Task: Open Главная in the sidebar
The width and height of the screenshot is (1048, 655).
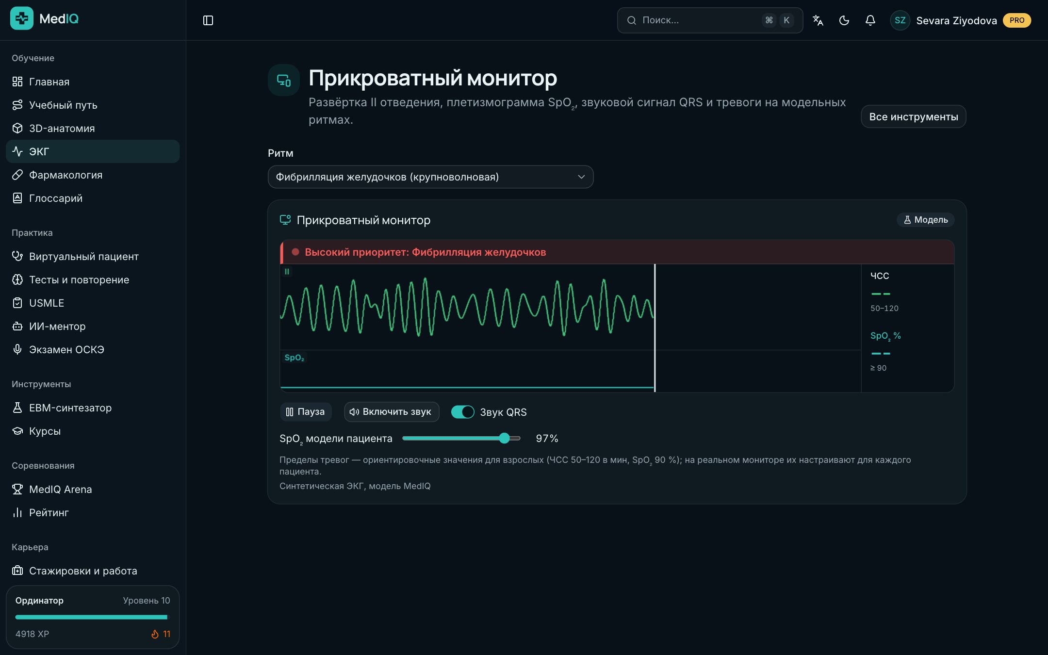Action: click(93, 82)
